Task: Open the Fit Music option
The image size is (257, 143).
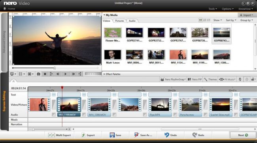Action: point(227,79)
